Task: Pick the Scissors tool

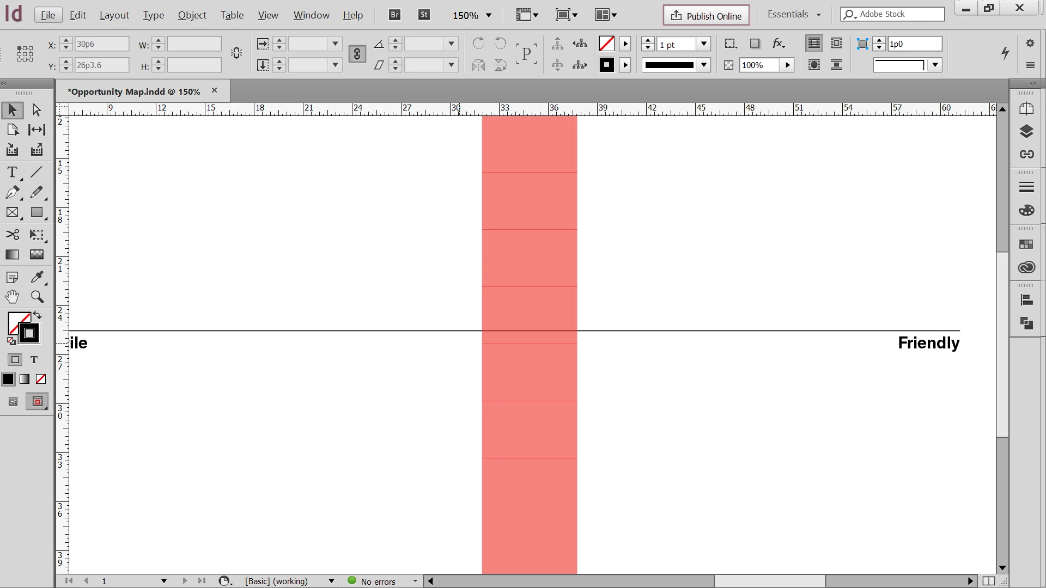Action: pos(12,235)
